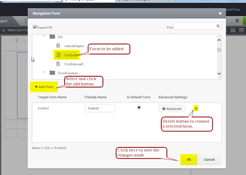This screenshot has width=246, height=175.
Task: Click the Add Form button
Action: [x=44, y=87]
